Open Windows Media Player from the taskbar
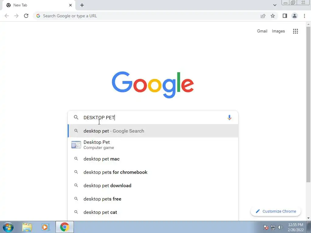 coord(46,227)
